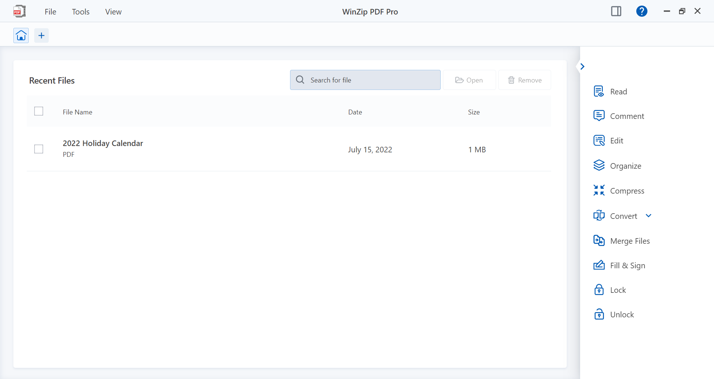714x379 pixels.
Task: Expand the Convert options chevron
Action: pyautogui.click(x=649, y=216)
